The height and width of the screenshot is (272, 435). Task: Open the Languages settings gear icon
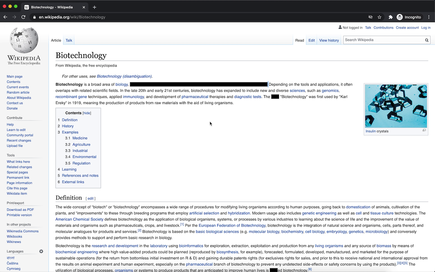point(41,251)
